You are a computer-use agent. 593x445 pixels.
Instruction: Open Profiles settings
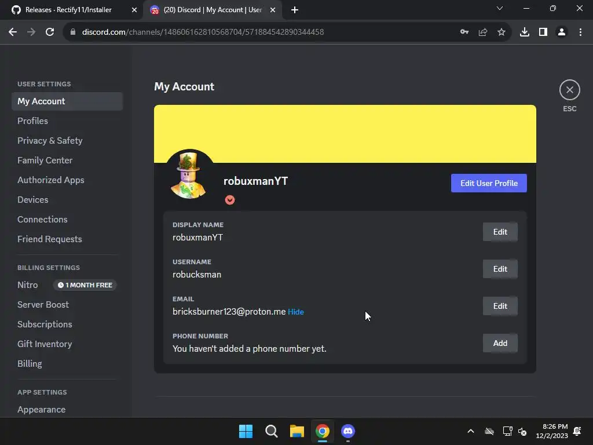point(67,121)
